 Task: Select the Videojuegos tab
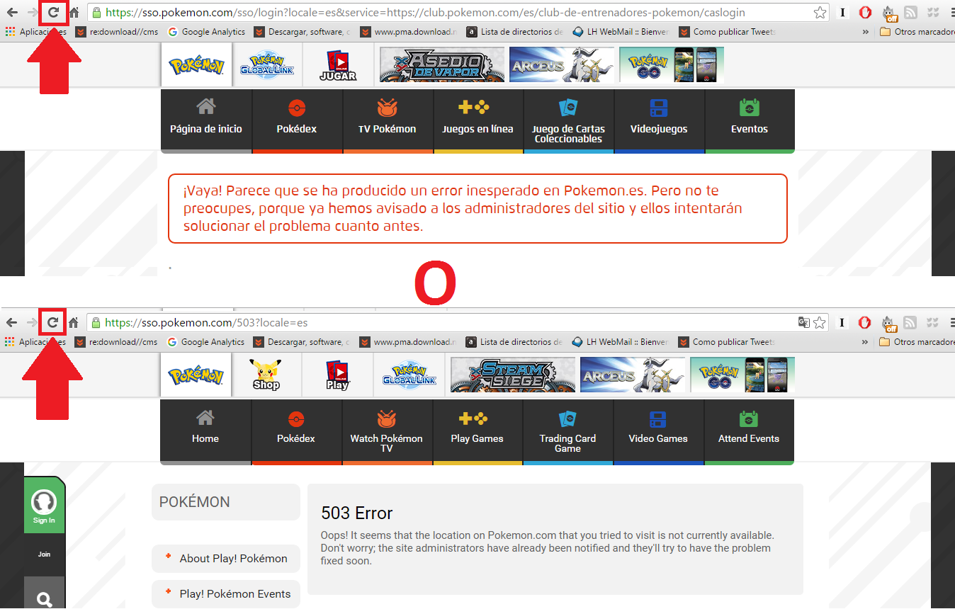tap(659, 120)
